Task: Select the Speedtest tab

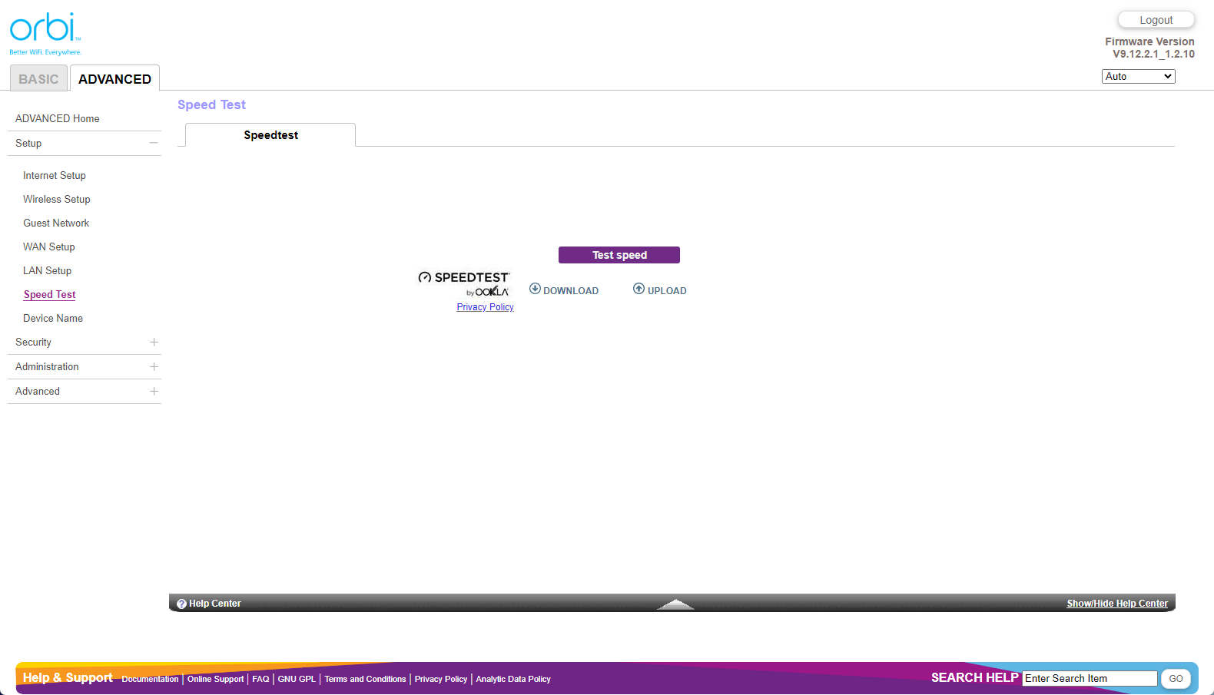Action: 270,135
